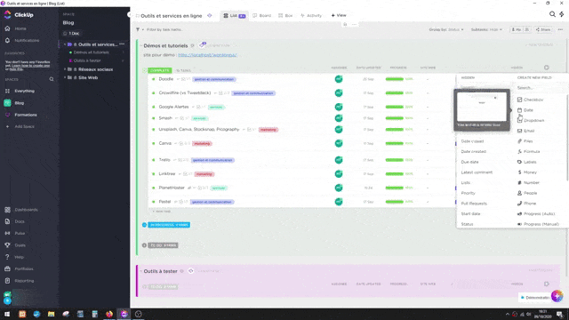
Task: Expand the Réseaux sociaux folder
Action: 65,69
